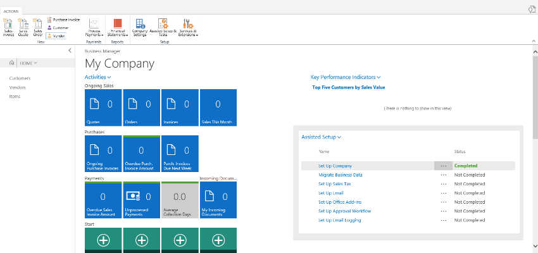Click the help icon at top right
The height and width of the screenshot is (253, 538).
pyautogui.click(x=532, y=9)
